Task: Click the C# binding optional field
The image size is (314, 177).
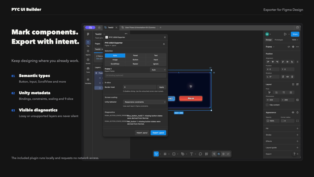Action: point(135,75)
